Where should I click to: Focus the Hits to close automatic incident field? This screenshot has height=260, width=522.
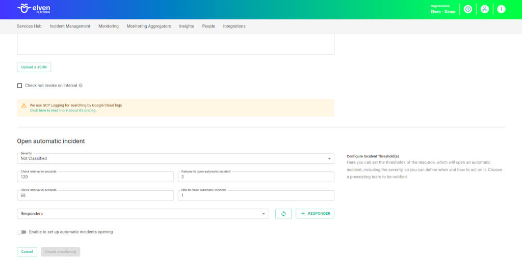pos(256,195)
